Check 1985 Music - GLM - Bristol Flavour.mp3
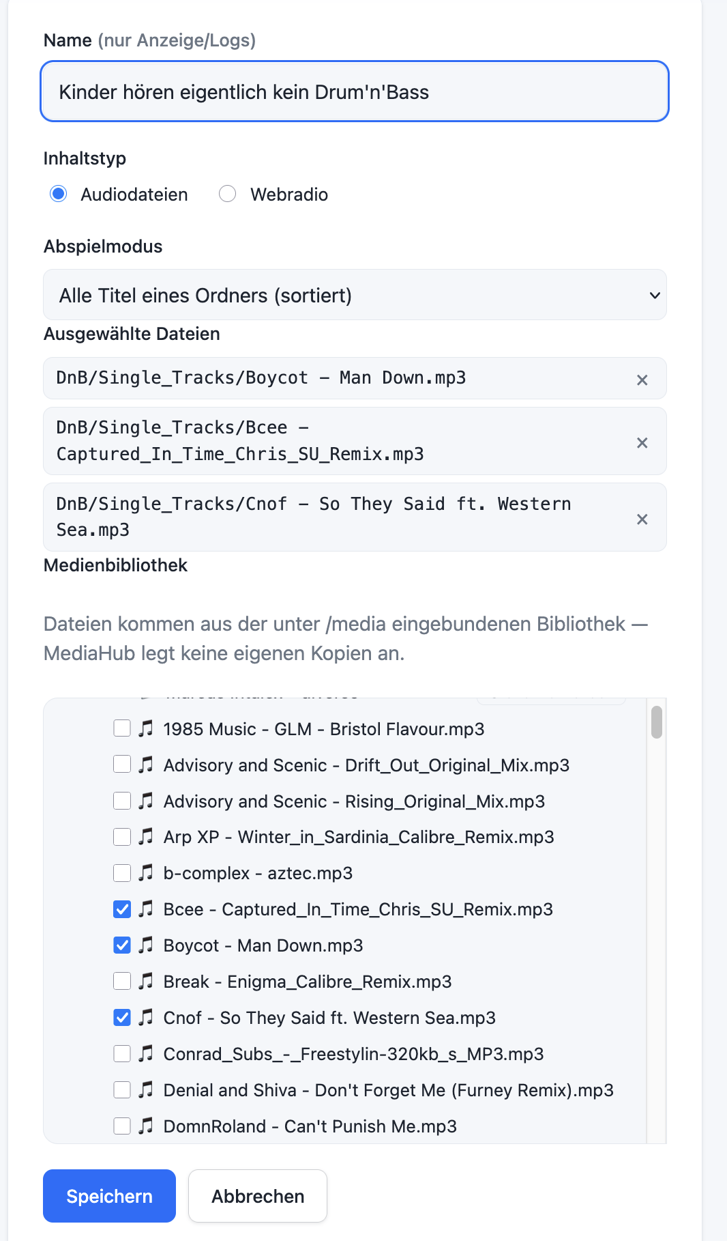 (x=122, y=728)
